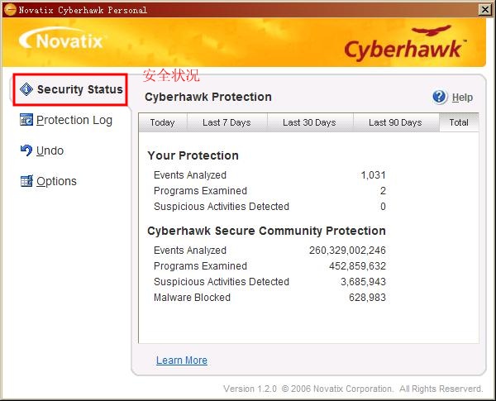Go to the Options page
496x401 pixels.
click(56, 181)
